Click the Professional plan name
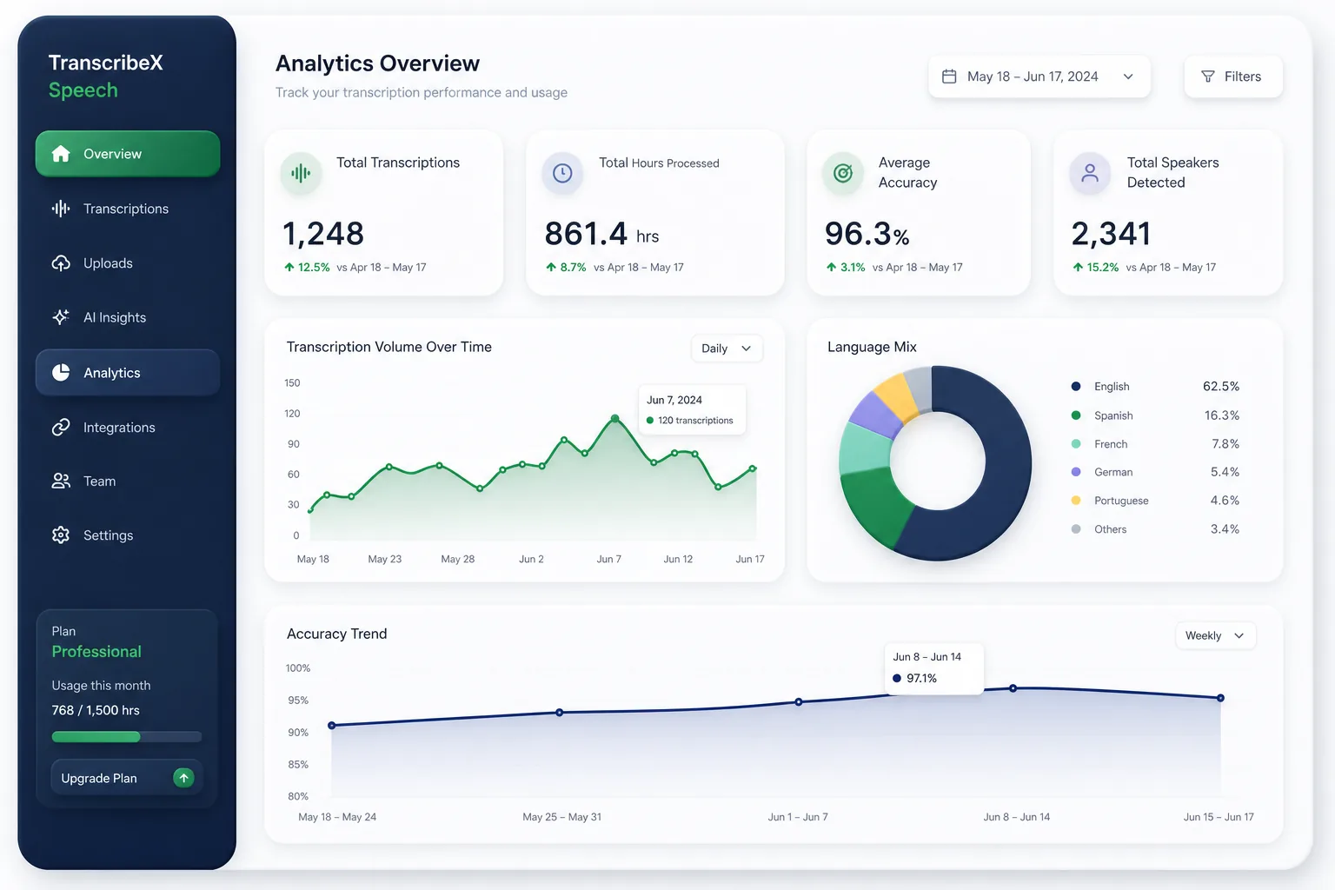 click(x=96, y=652)
